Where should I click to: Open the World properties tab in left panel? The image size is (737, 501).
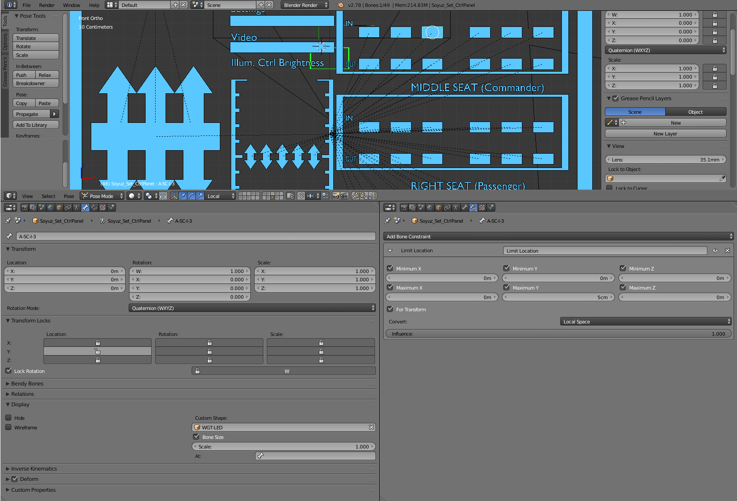50,208
